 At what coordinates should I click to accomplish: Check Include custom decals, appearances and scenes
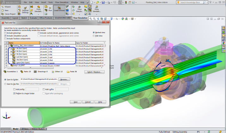point(39,33)
